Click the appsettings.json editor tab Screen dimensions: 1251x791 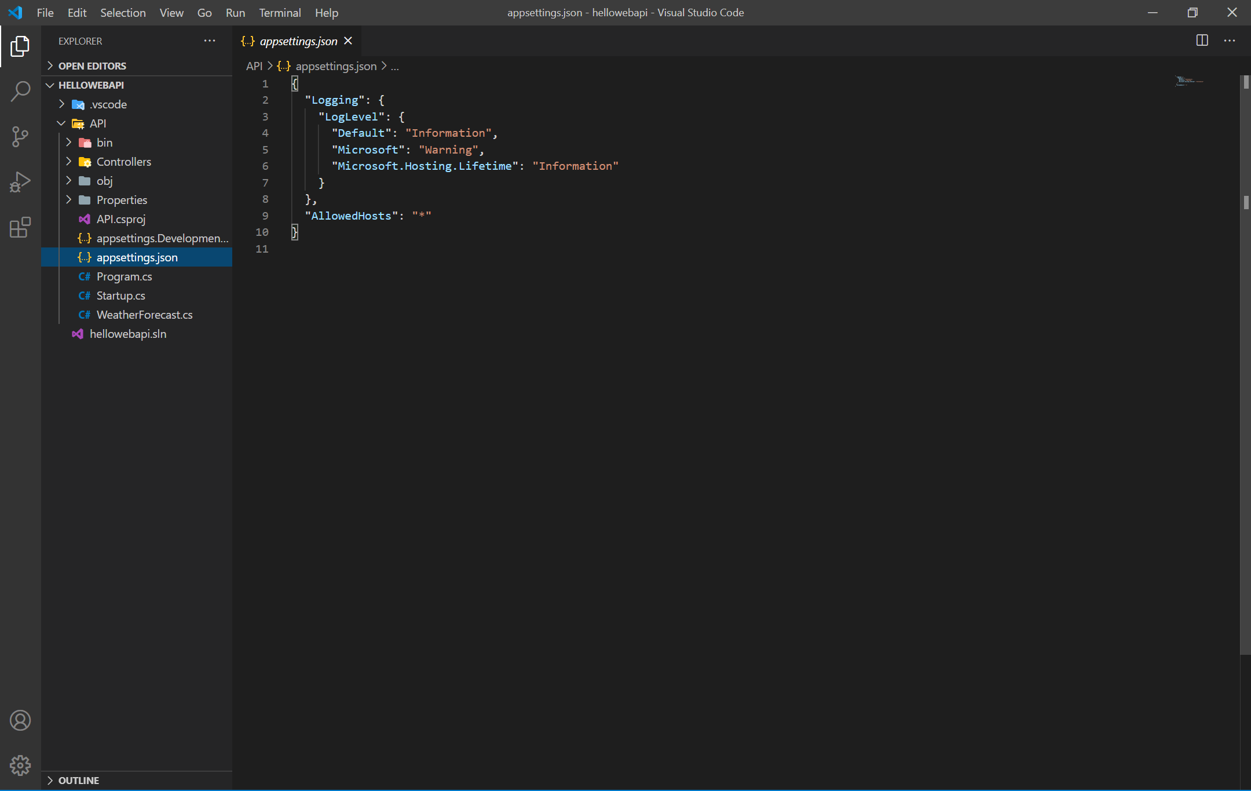(x=298, y=41)
